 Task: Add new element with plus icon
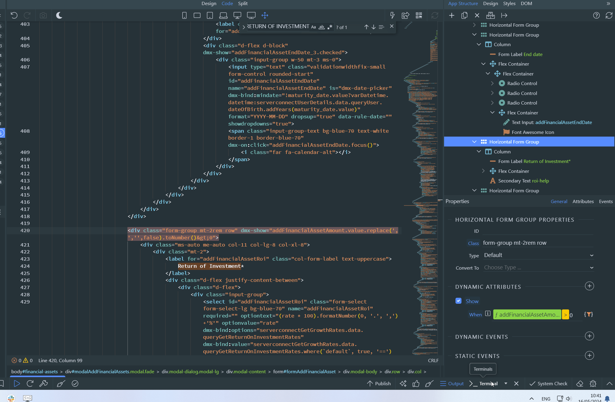click(x=452, y=15)
